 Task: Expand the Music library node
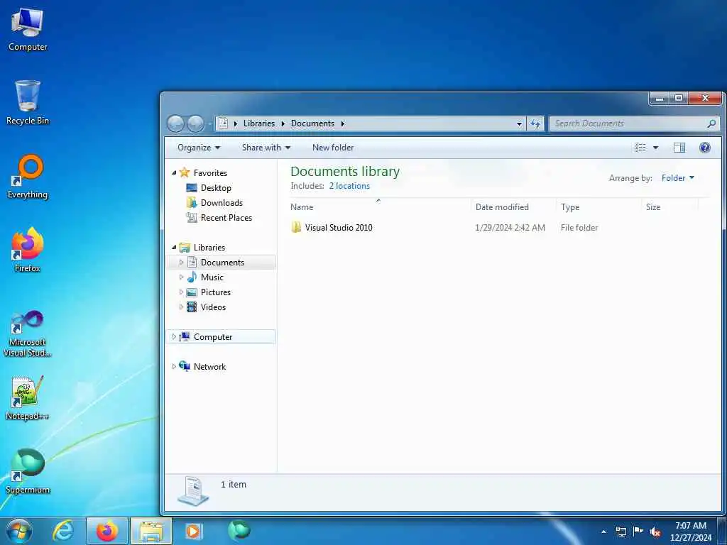(x=181, y=277)
